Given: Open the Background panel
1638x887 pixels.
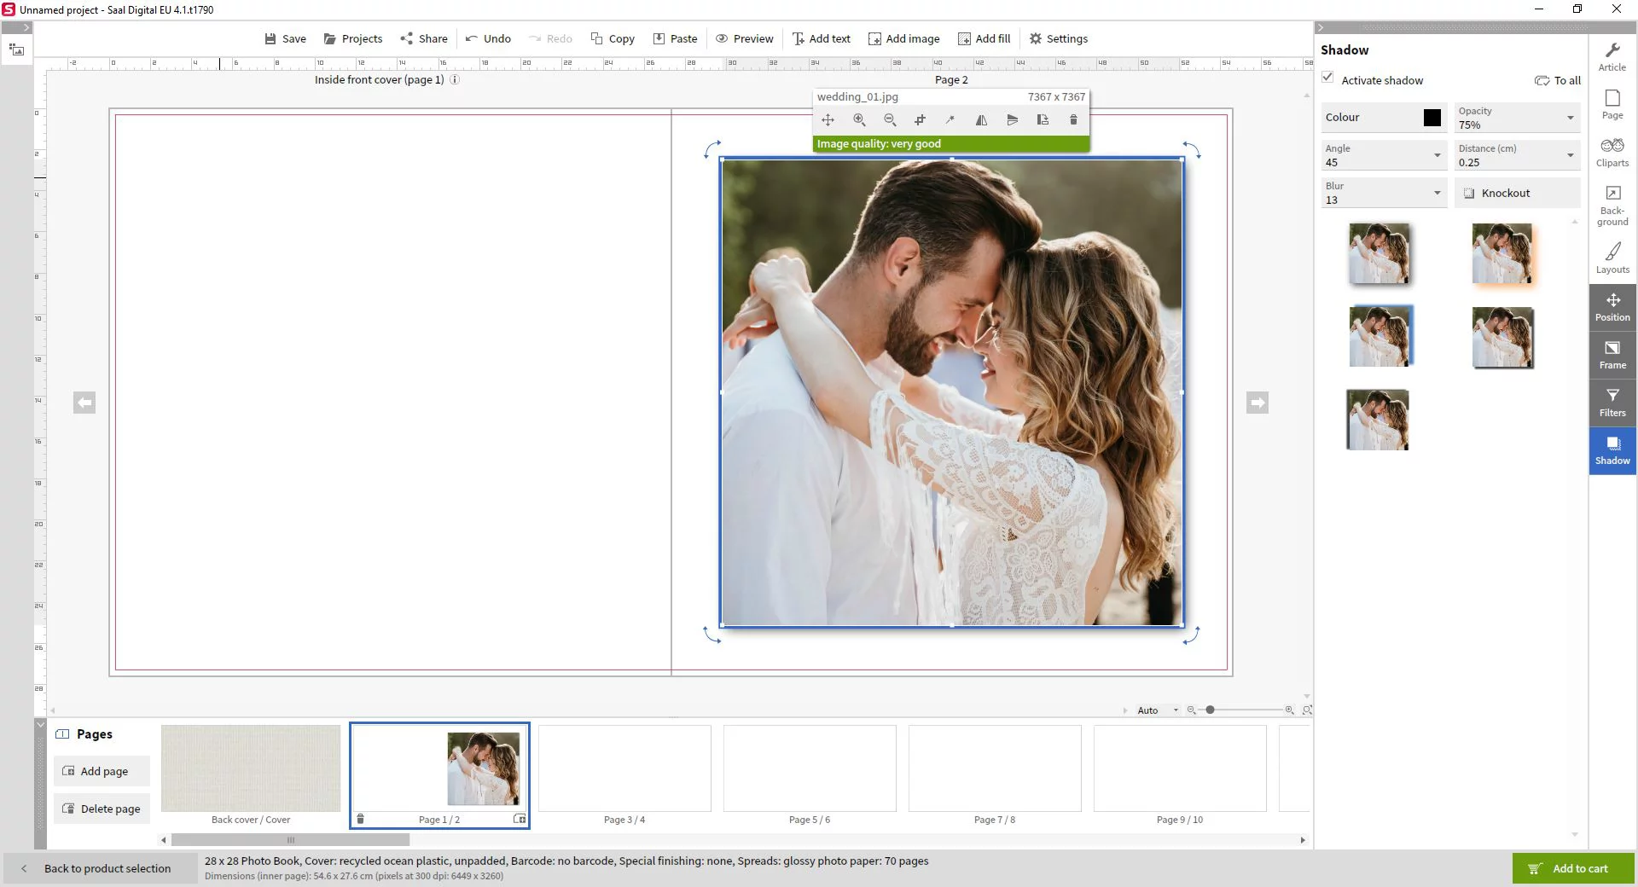Looking at the screenshot, I should click(x=1612, y=205).
